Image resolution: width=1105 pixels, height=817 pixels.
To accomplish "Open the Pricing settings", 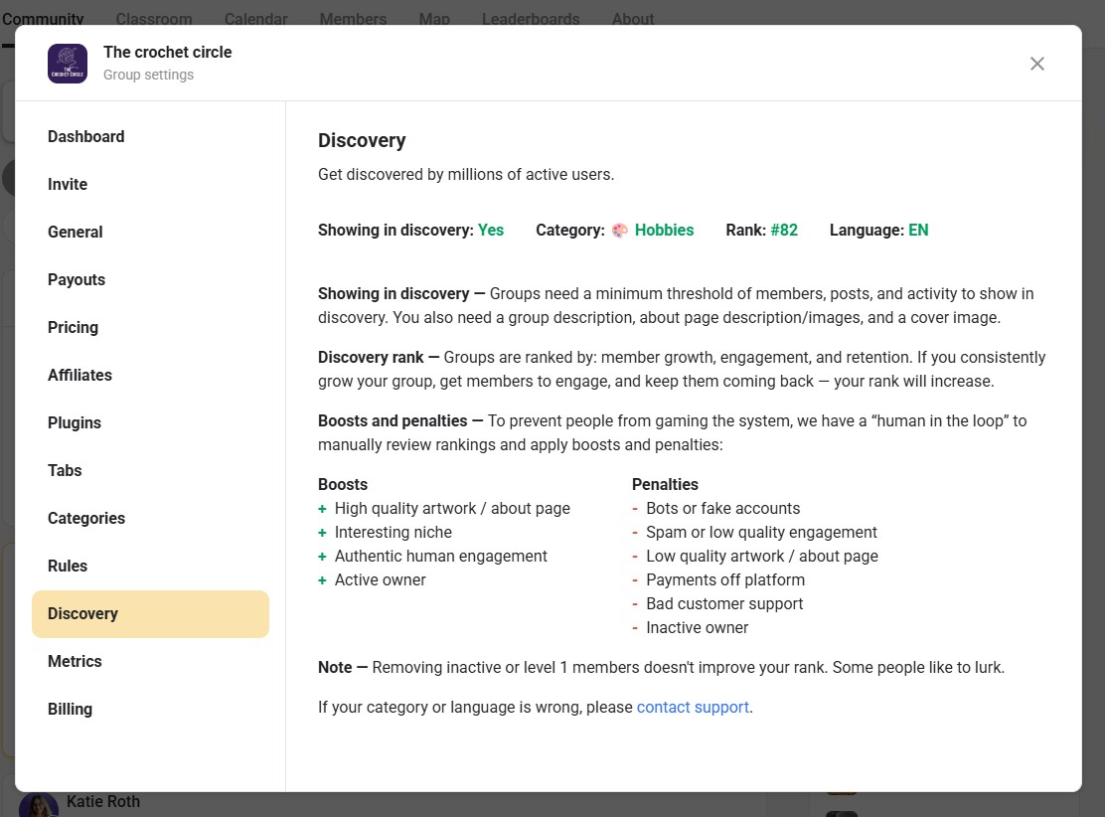I will pos(74,328).
